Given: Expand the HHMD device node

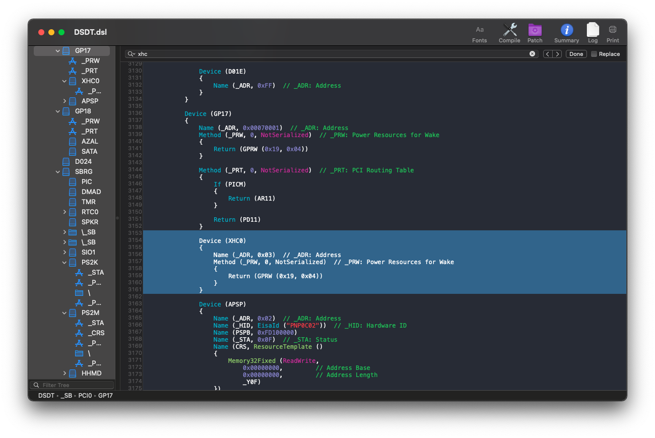Looking at the screenshot, I should pyautogui.click(x=64, y=373).
